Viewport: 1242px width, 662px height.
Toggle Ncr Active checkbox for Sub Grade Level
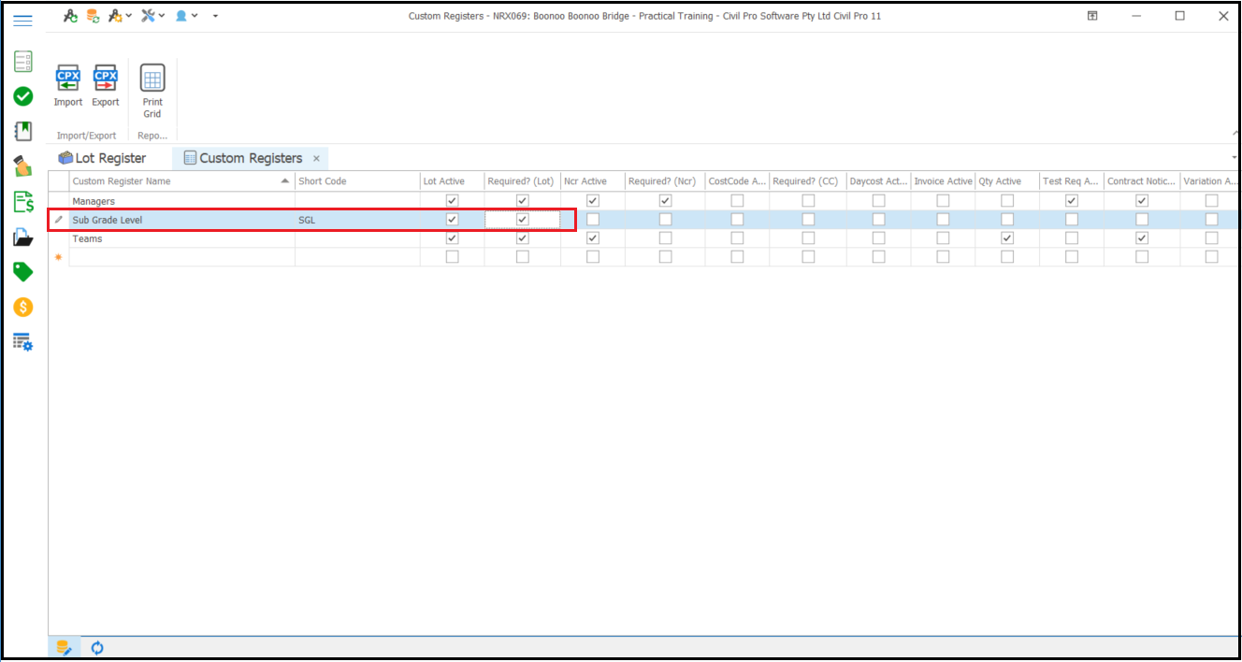click(x=593, y=220)
